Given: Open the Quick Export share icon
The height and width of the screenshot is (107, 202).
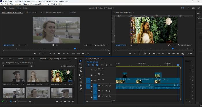Looking at the screenshot, I should point(188,8).
